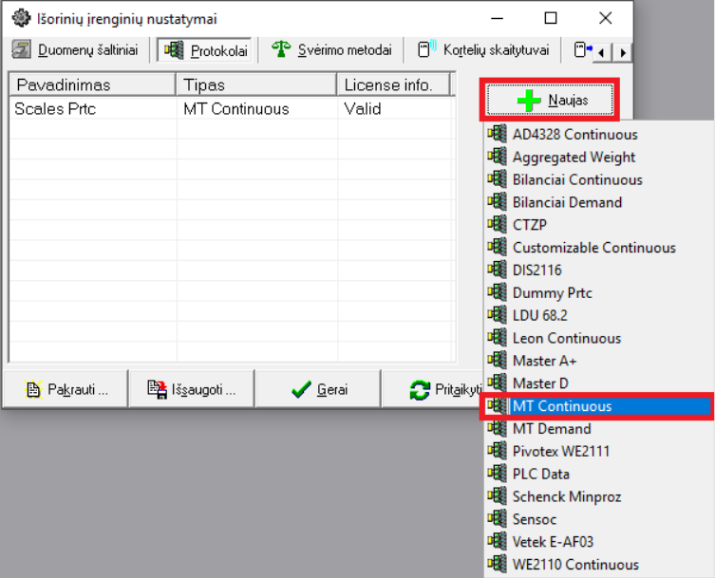The image size is (715, 578).
Task: Click the settings gear icon in title bar
Action: [20, 18]
